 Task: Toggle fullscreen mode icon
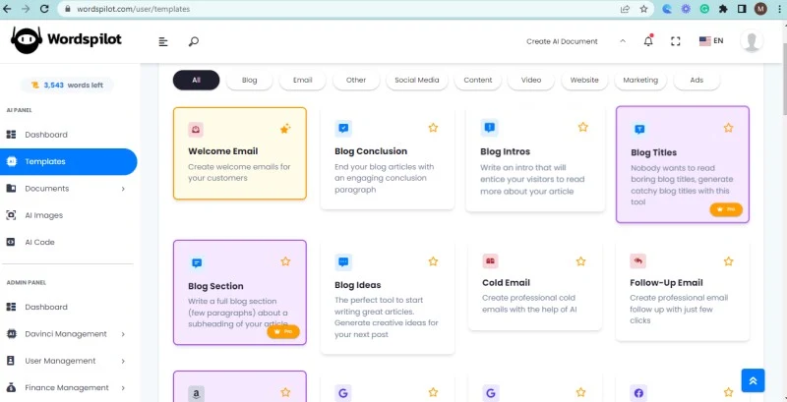coord(676,41)
